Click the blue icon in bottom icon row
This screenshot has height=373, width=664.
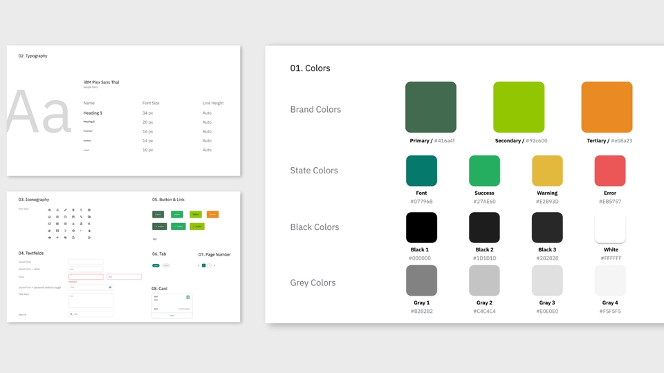[49, 238]
